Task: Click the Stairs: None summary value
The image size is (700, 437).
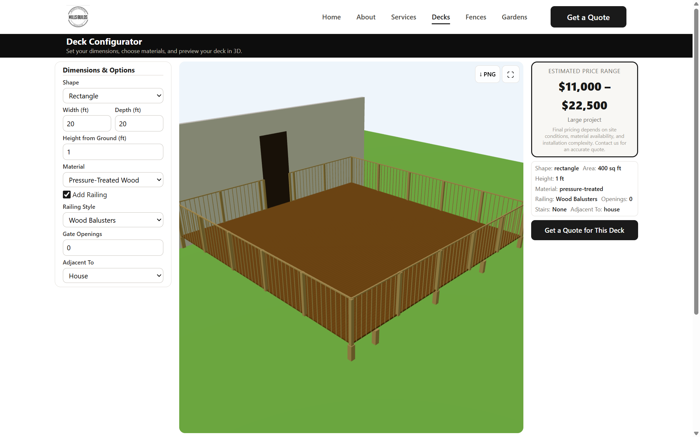Action: coord(559,209)
